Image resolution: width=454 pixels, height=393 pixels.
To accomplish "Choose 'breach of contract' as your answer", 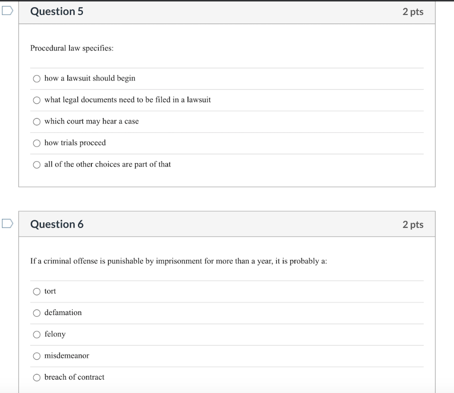I will pos(36,378).
